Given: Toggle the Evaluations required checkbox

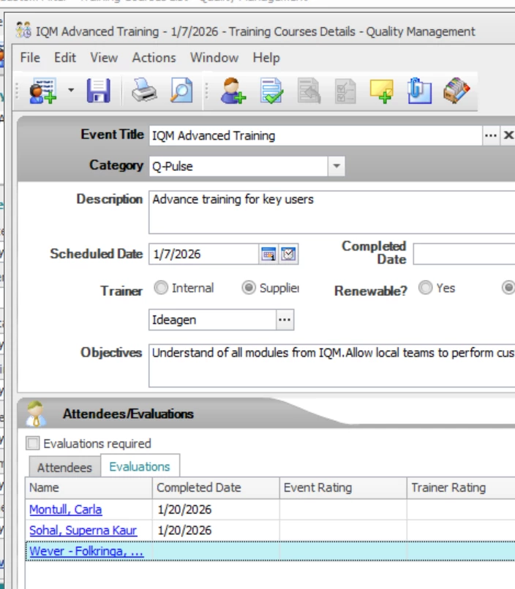Looking at the screenshot, I should point(33,444).
